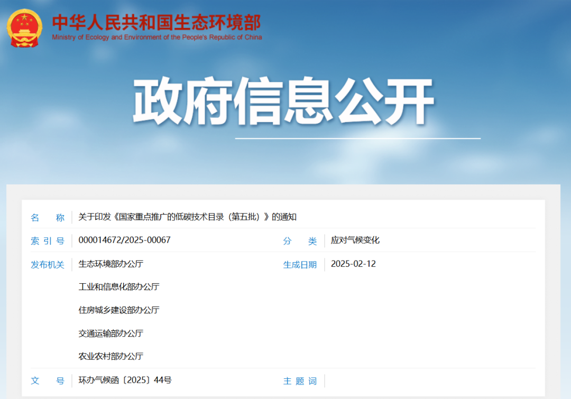
Task: Click the national emblem logo
Action: (x=24, y=28)
